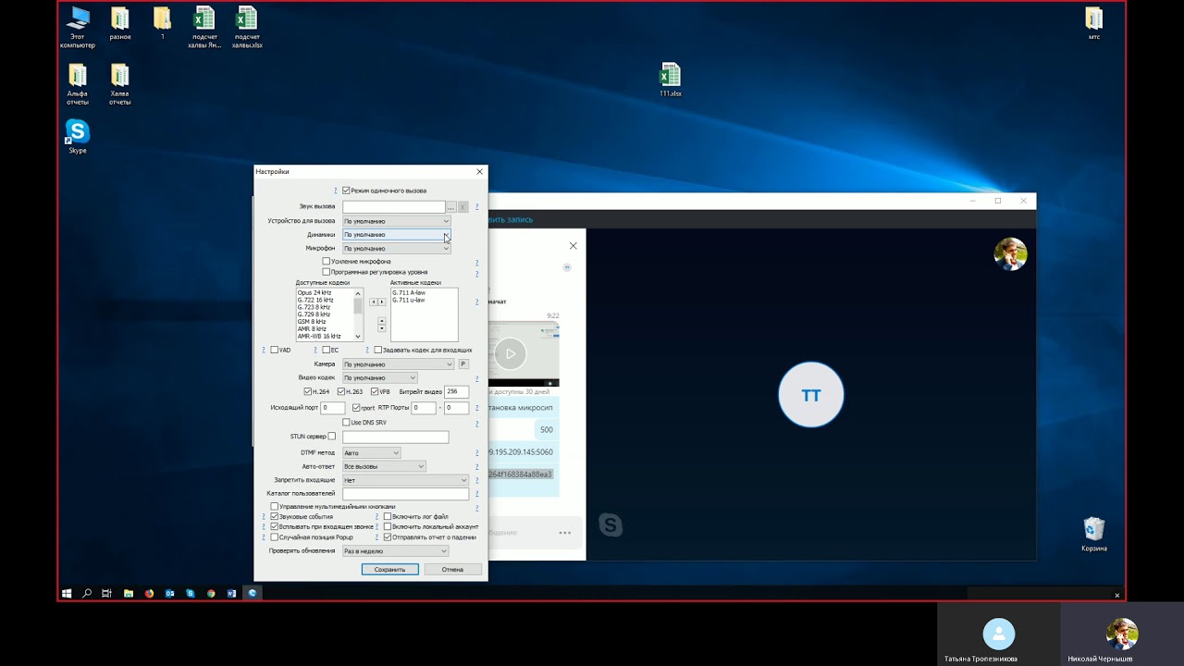Select 'G.711 u-law' in active codecs

pos(409,301)
